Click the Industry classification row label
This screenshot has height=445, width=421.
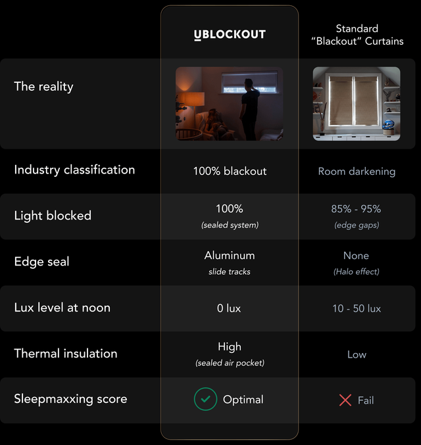(74, 170)
